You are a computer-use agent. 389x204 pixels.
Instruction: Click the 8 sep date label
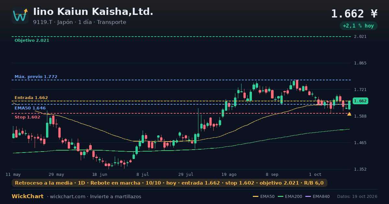(272, 175)
